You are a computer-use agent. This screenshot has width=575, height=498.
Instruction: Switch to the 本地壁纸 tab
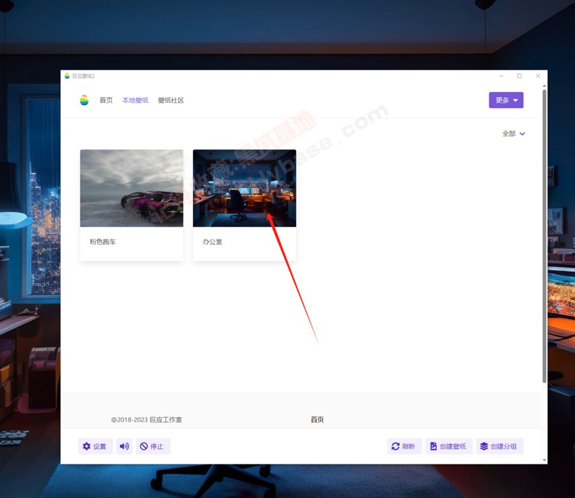pos(135,100)
